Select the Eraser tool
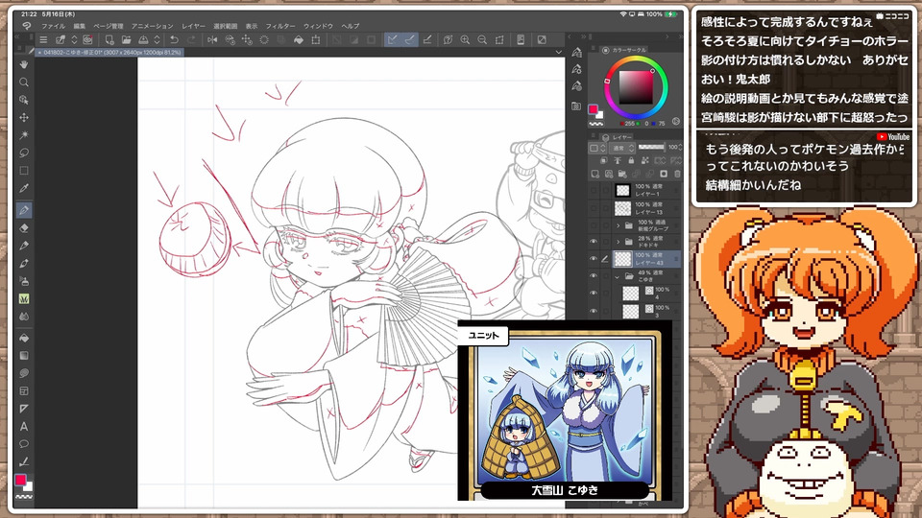Screen dimensions: 922x518 point(23,228)
